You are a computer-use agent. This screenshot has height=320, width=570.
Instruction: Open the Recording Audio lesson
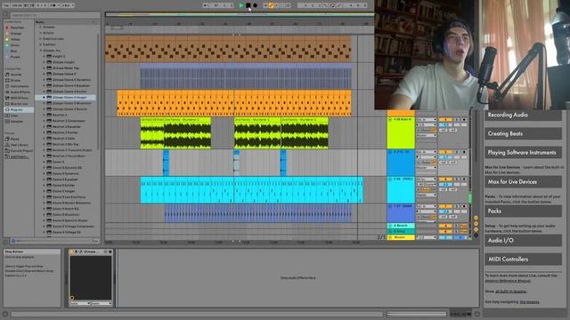523,115
